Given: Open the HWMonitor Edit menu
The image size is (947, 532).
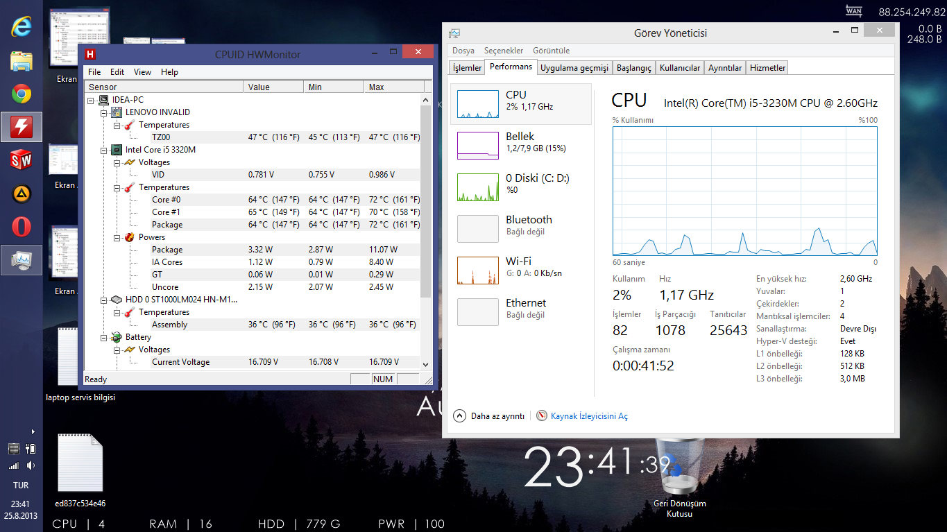Looking at the screenshot, I should [x=117, y=72].
